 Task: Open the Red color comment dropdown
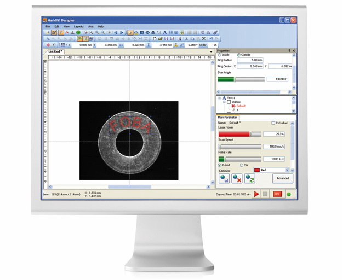[x=287, y=170]
